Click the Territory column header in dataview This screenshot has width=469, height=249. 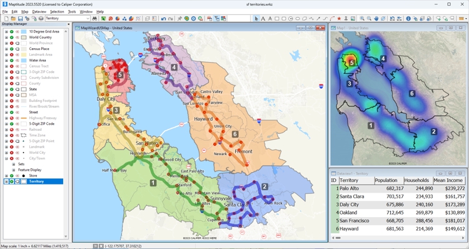(356, 180)
